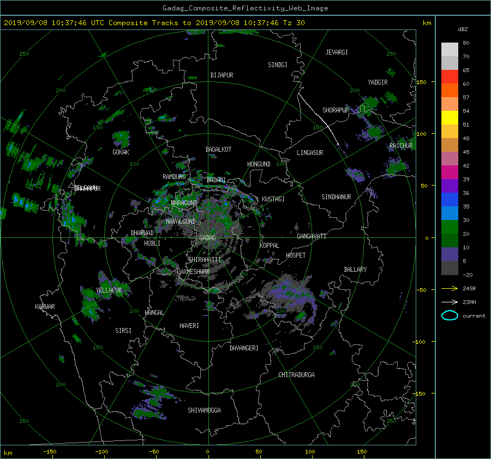Click the SIRSI city label
Screen dimensions: 491x459
[x=123, y=331]
